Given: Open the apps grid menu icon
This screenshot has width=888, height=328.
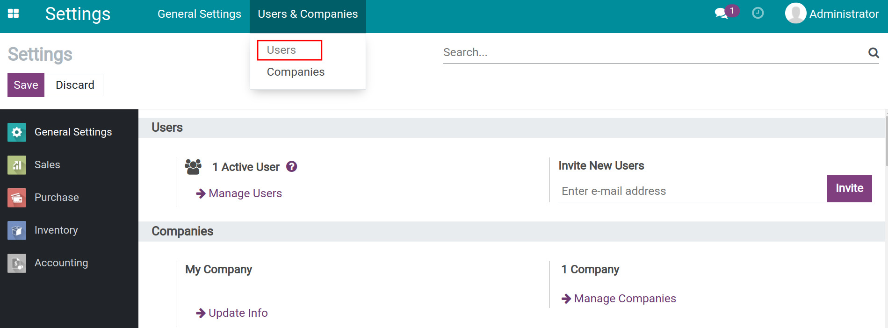Looking at the screenshot, I should tap(14, 14).
